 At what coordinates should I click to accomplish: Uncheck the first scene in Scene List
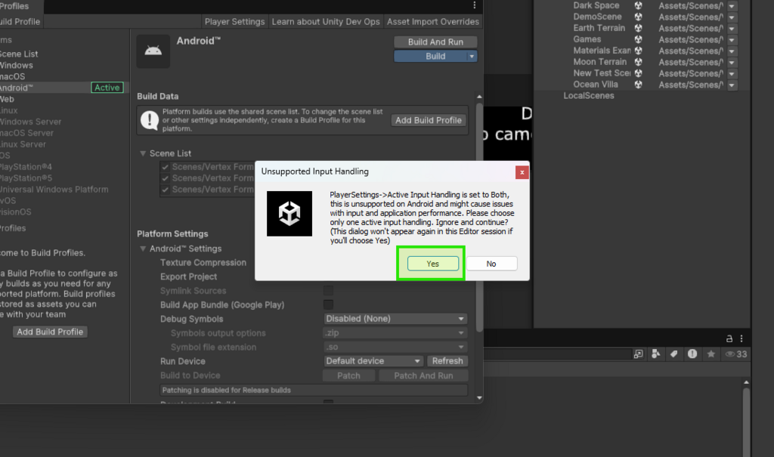click(x=166, y=167)
